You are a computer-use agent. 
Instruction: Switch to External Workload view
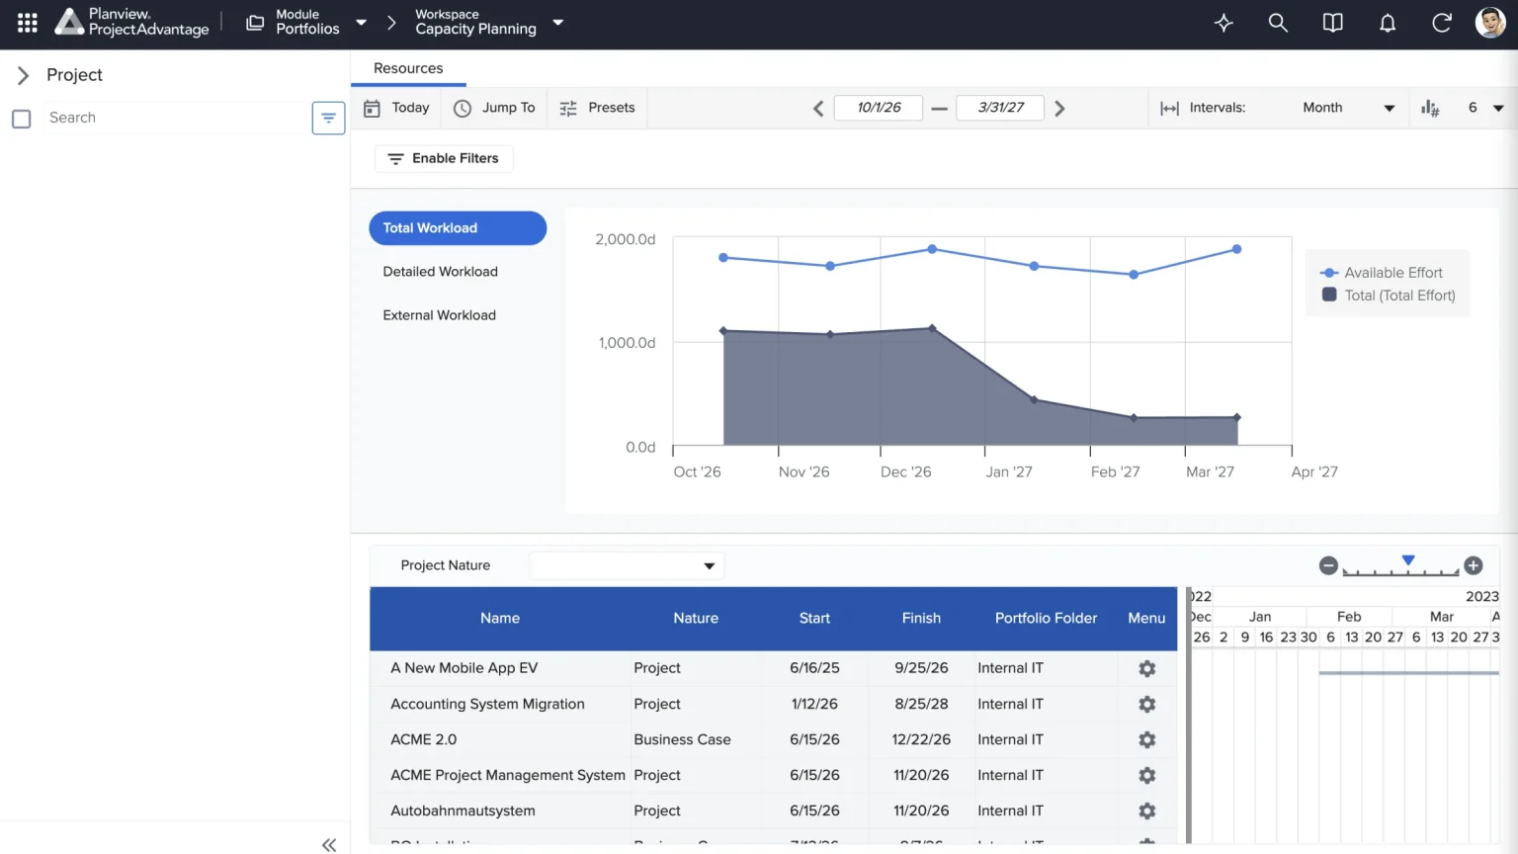coord(440,315)
